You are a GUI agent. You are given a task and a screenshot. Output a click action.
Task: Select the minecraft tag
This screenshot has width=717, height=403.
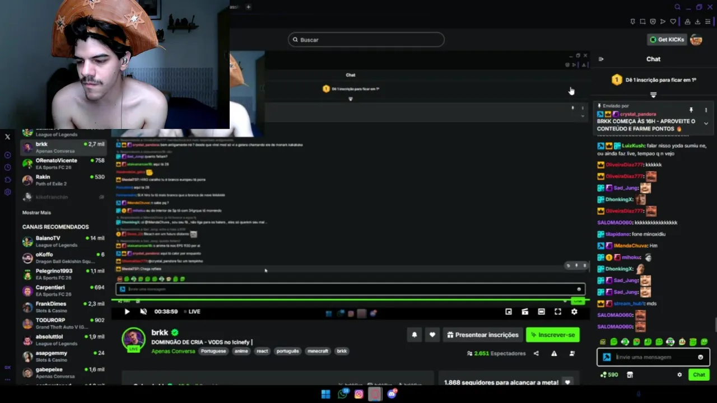point(318,351)
